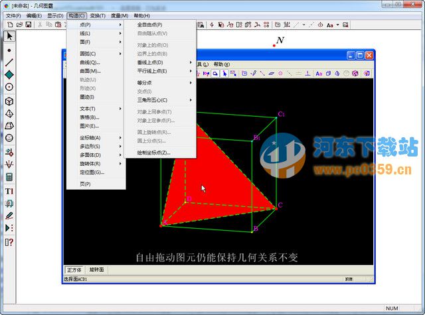Open the 变换(T) menu
425x315 pixels.
[98, 16]
